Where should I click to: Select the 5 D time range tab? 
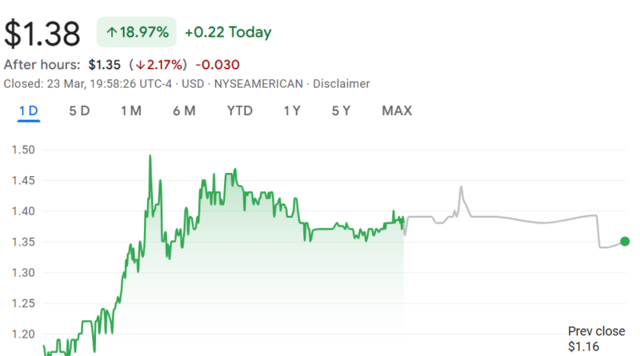79,111
